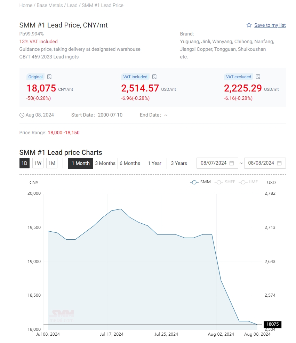The image size is (296, 343).
Task: Toggle the SHFE series in the legend
Action: (x=225, y=182)
